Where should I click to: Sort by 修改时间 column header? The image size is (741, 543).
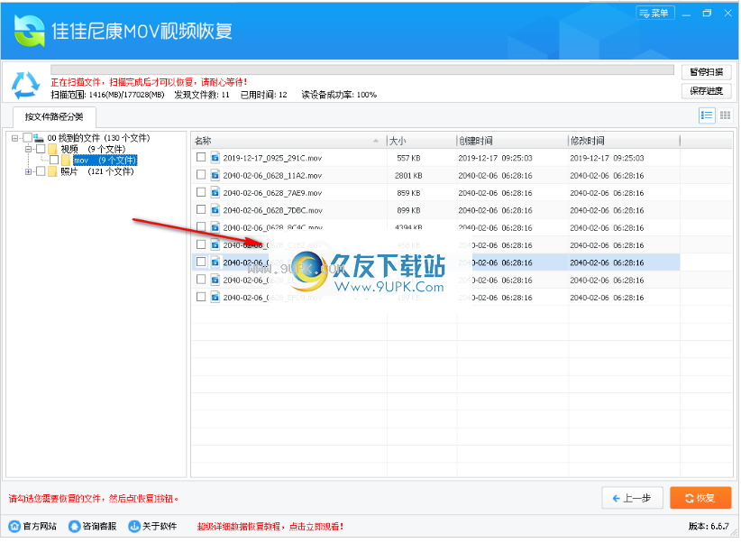click(x=624, y=141)
